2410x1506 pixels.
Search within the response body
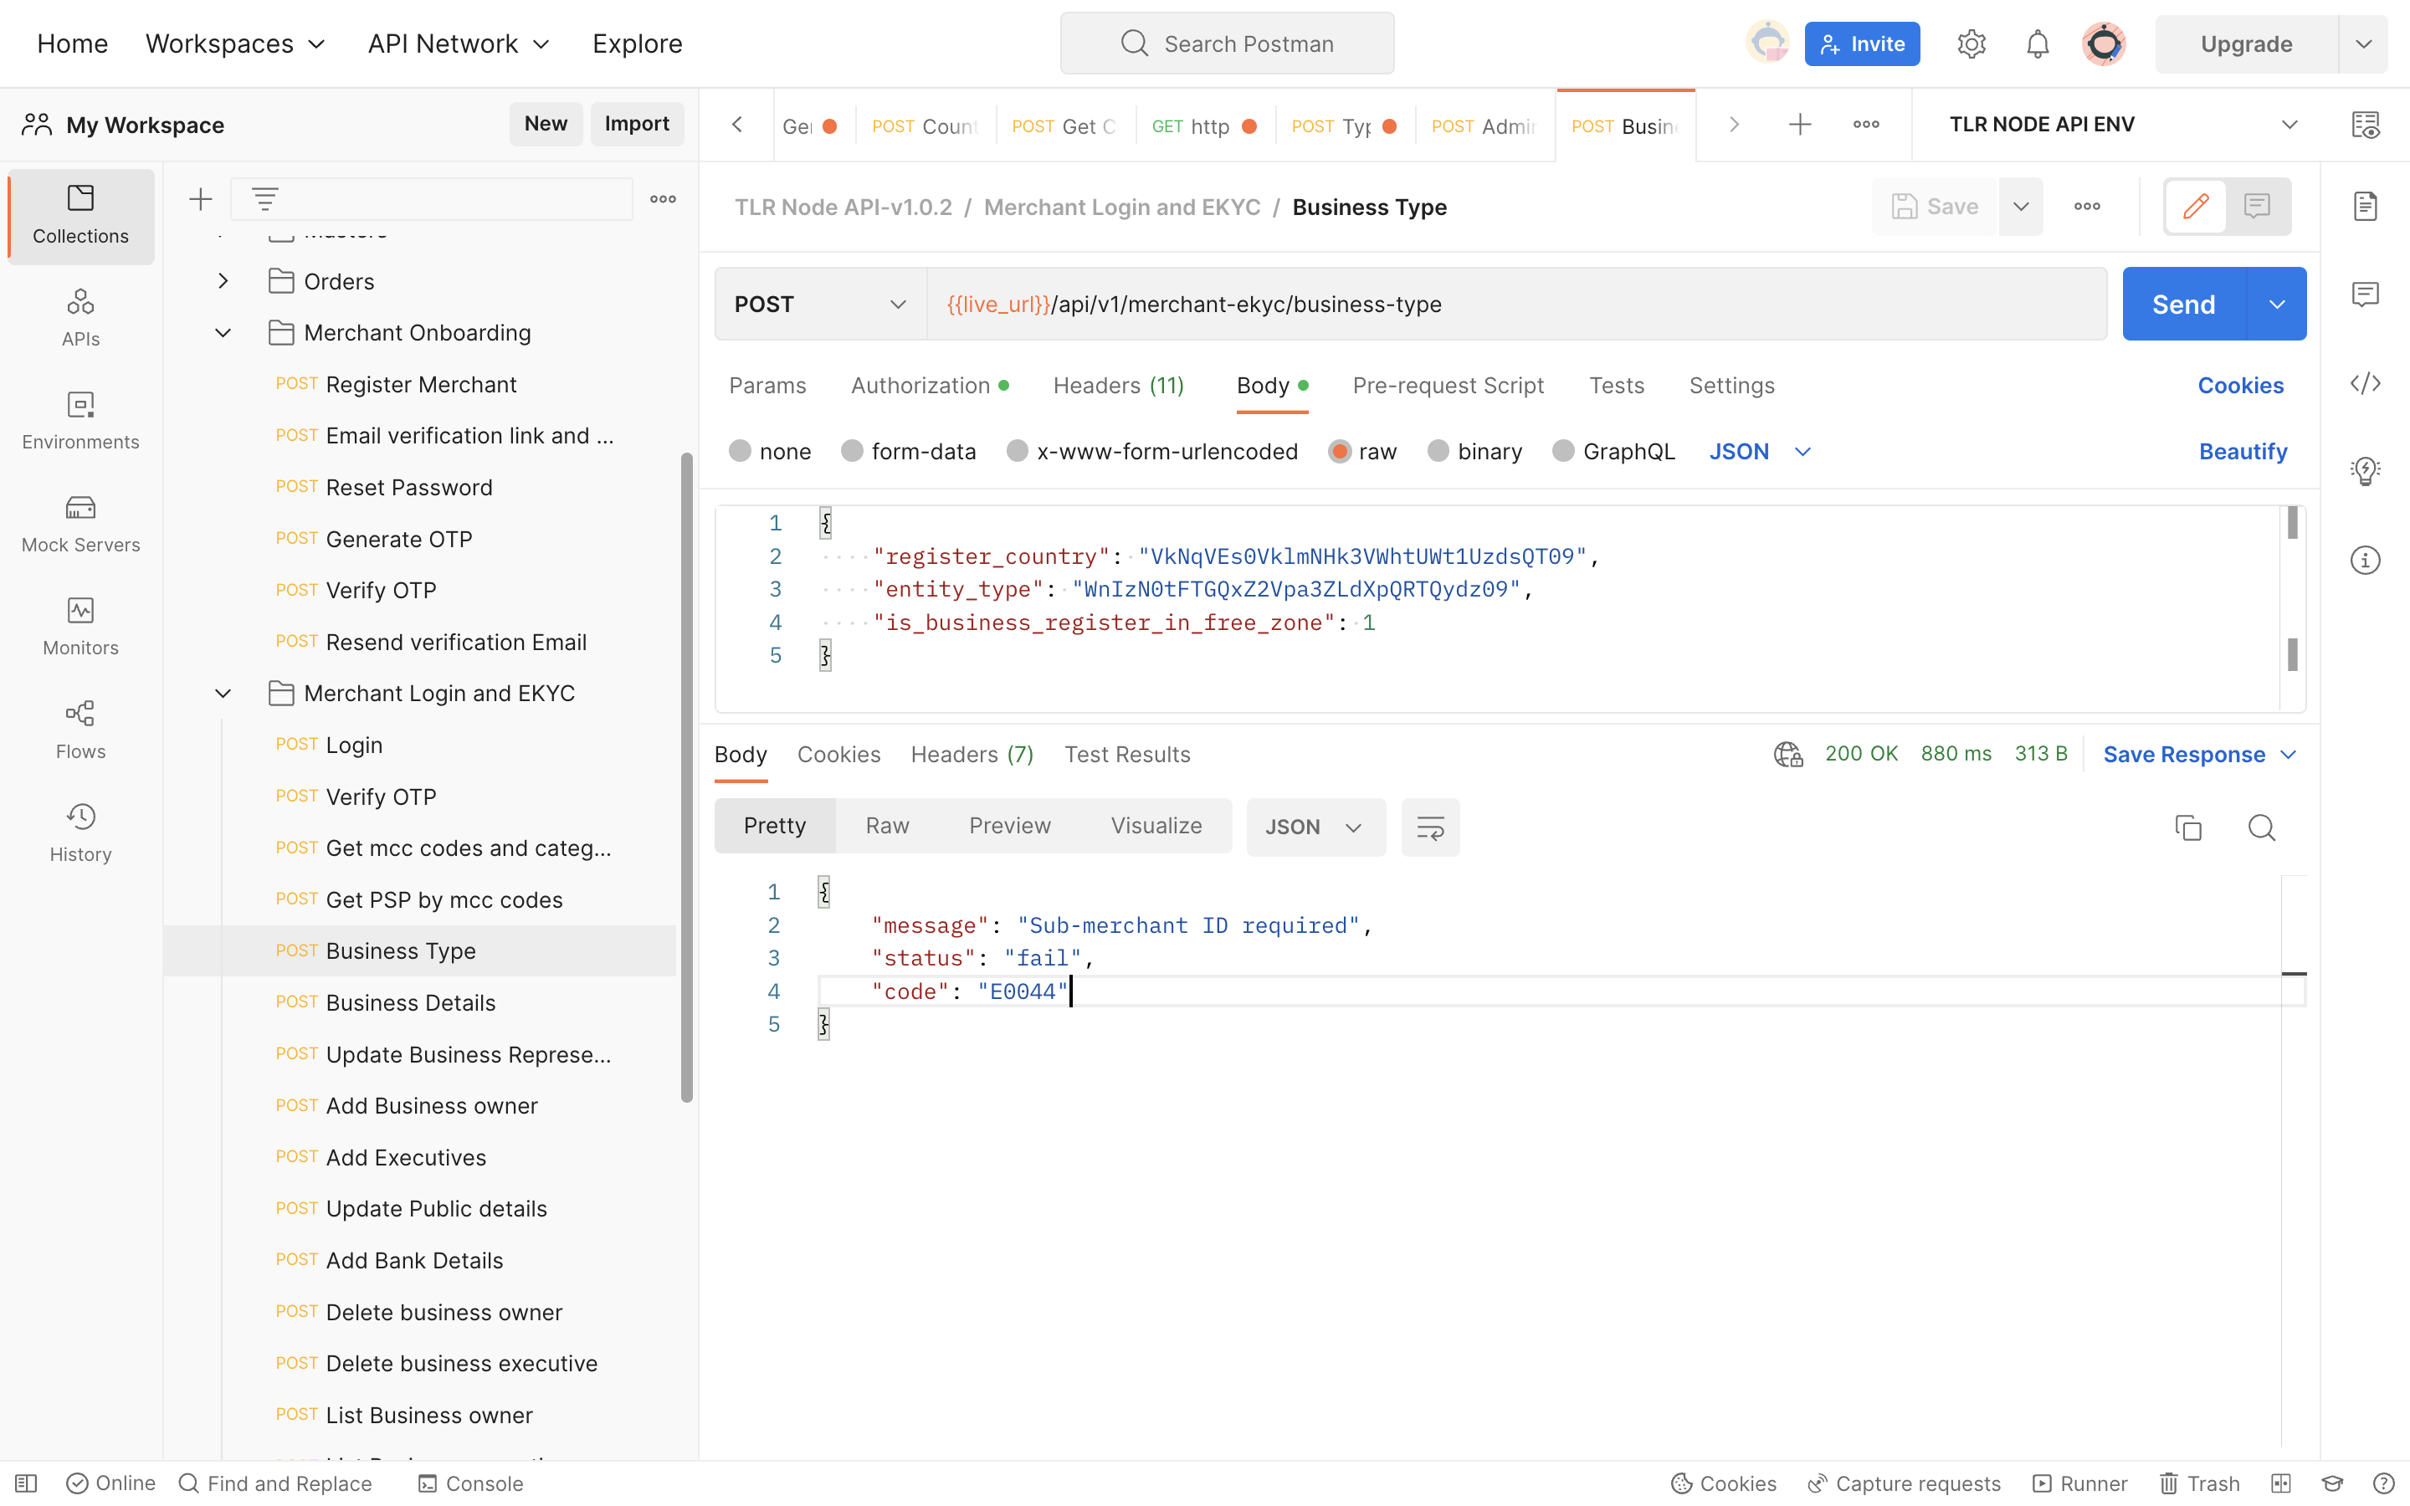tap(2262, 827)
